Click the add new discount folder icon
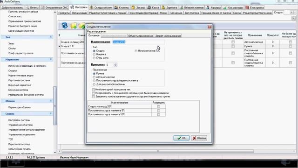This screenshot has width=298, height=168. 74,26
